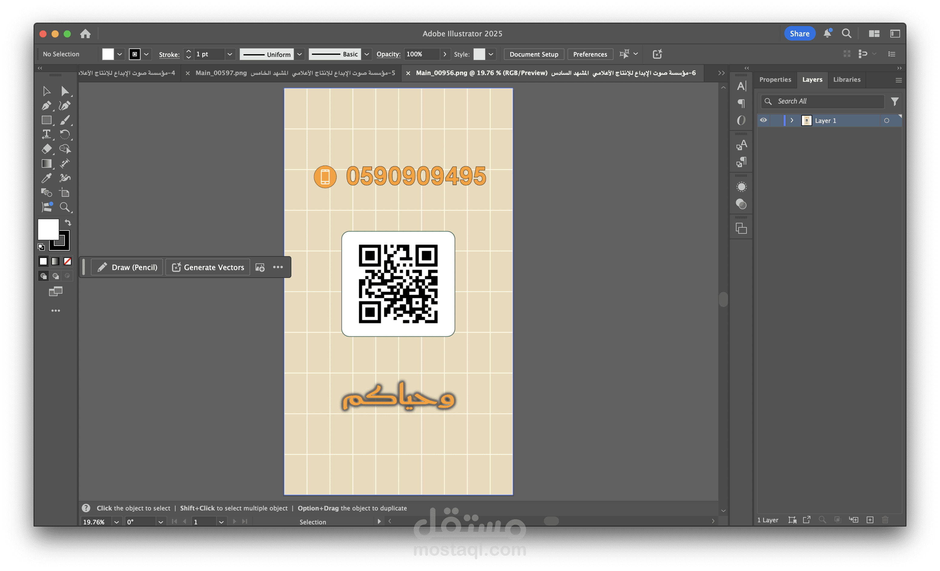This screenshot has height=571, width=940.
Task: Select the Zoom tool in toolbar
Action: coord(65,207)
